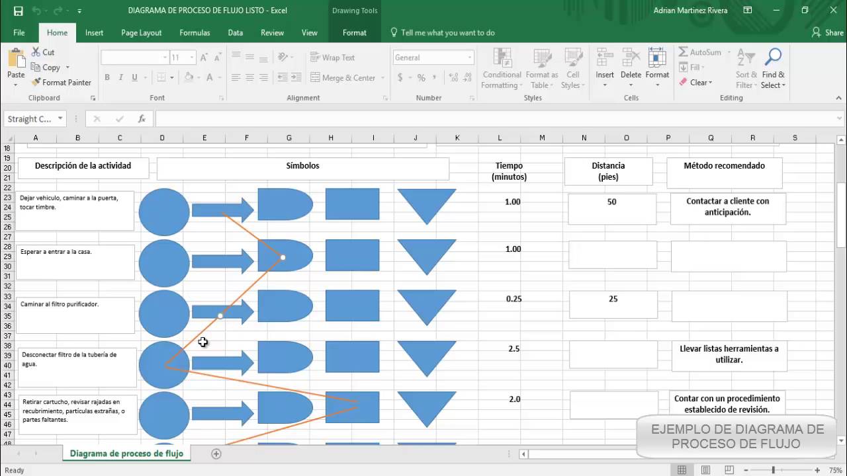This screenshot has height=476, width=847.
Task: Open the Name Box dropdown arrow
Action: 60,119
